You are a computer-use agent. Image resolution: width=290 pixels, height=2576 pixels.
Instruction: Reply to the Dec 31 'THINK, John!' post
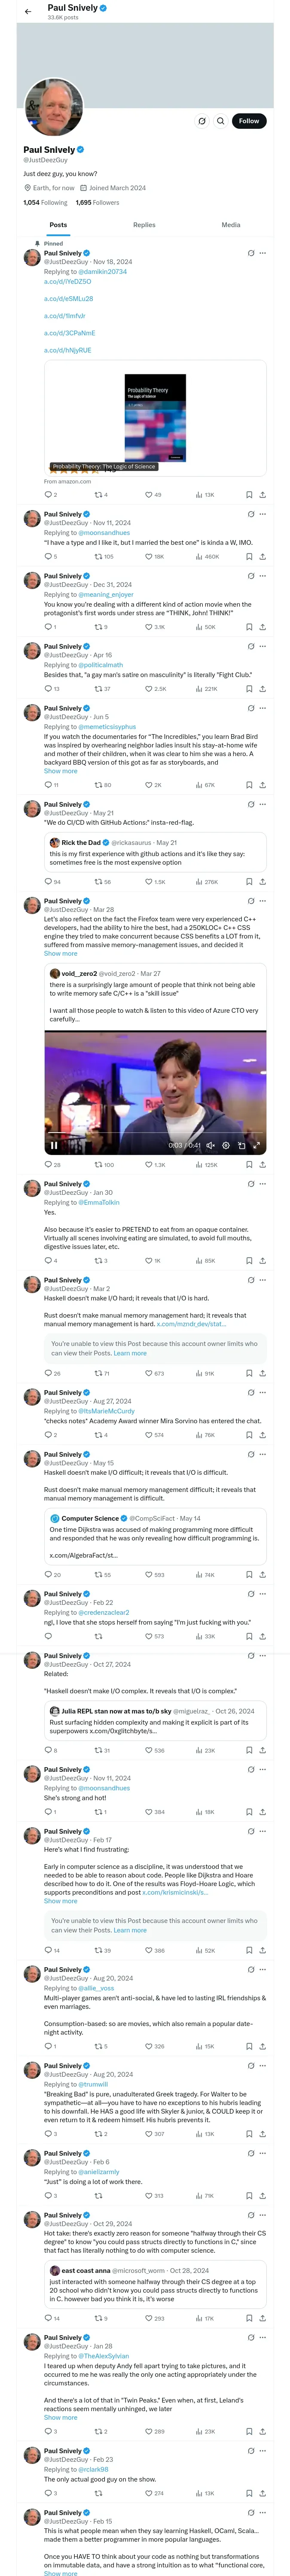pyautogui.click(x=49, y=627)
